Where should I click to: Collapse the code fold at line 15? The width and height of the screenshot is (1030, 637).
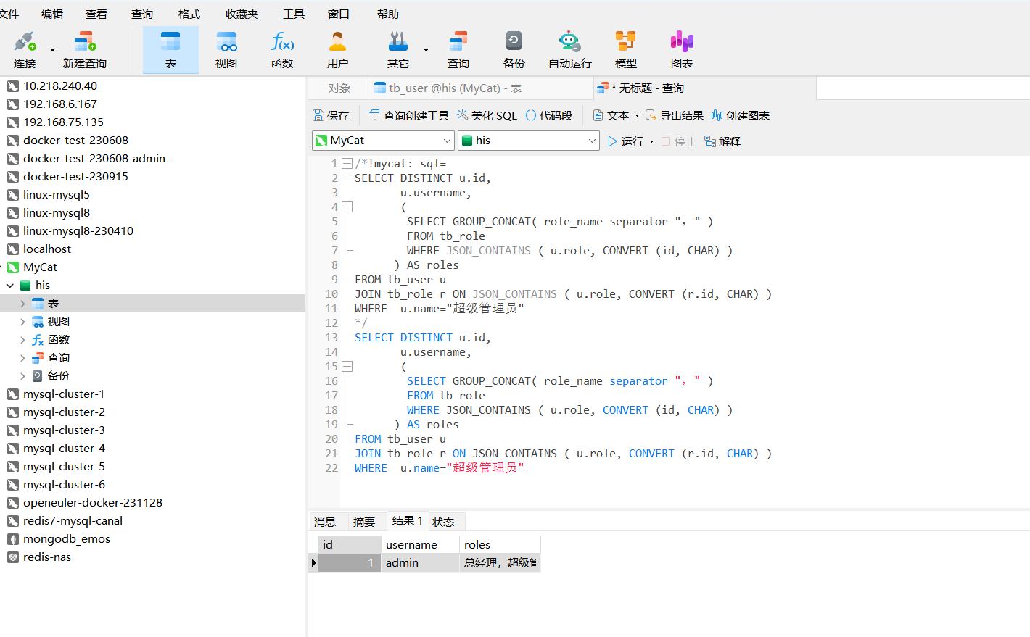pos(347,367)
